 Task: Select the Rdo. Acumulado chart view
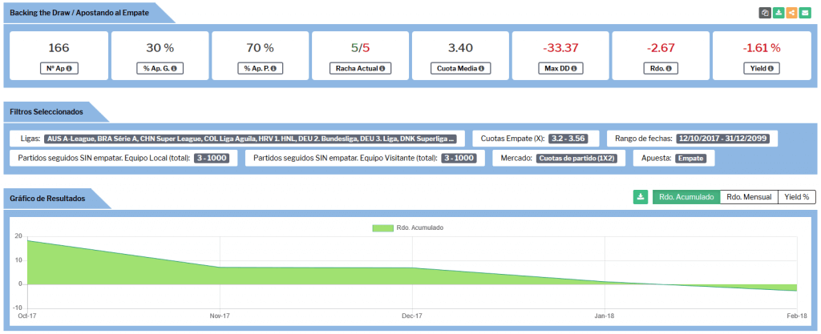tap(686, 197)
